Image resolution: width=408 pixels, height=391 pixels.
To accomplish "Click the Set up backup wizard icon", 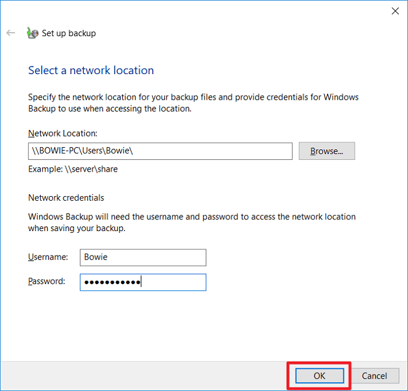I will pos(33,33).
